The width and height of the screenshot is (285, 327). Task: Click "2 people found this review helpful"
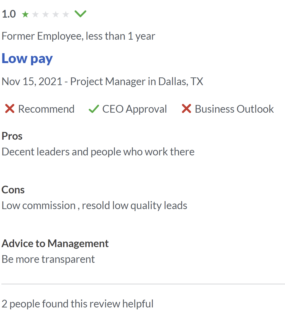[77, 304]
